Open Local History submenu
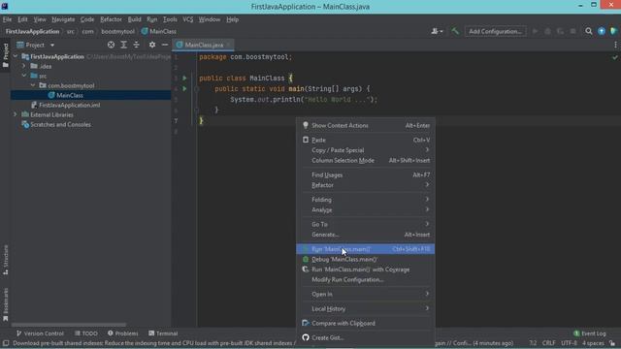The image size is (621, 349). pos(365,308)
